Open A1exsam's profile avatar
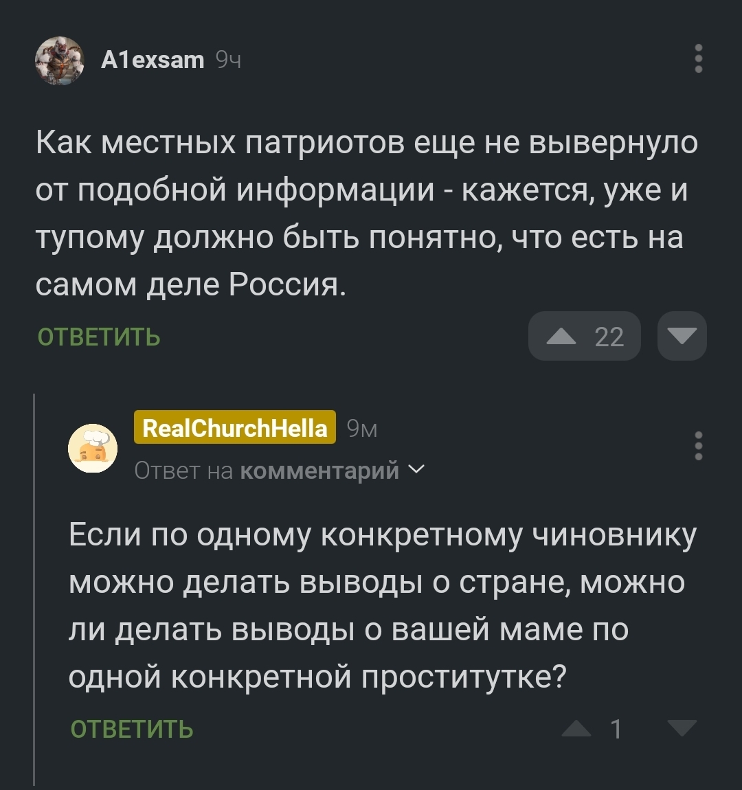 59,60
